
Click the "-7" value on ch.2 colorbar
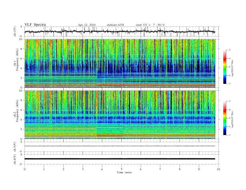click(229, 135)
